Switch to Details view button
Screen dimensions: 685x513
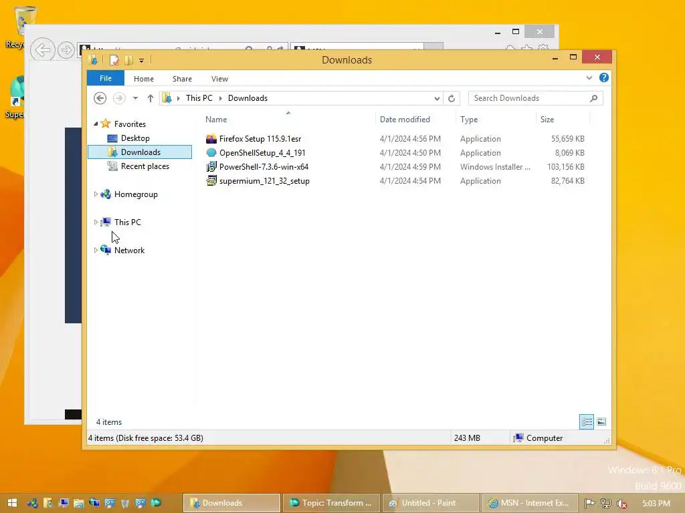click(587, 422)
